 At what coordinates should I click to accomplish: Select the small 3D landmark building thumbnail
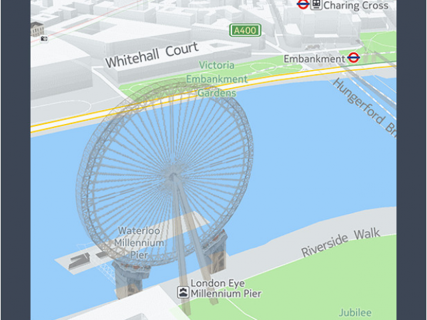point(37,29)
